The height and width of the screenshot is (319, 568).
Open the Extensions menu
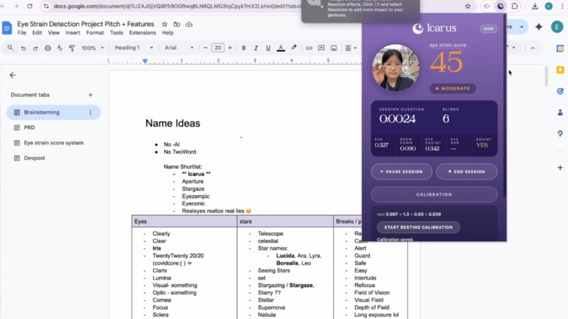[142, 32]
